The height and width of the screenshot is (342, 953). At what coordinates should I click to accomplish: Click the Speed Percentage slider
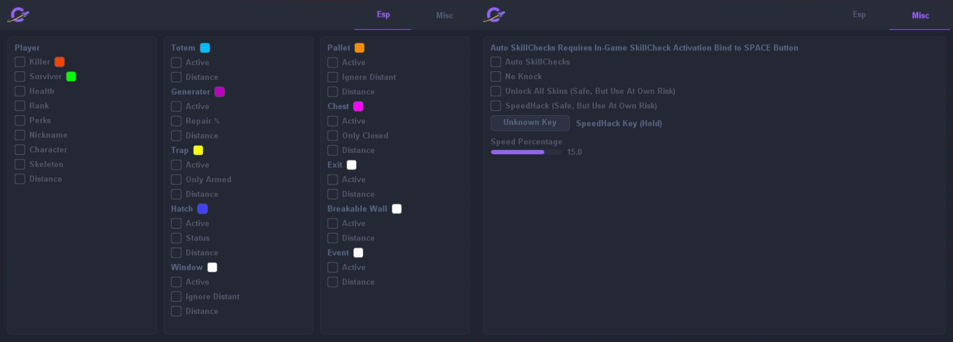click(526, 152)
